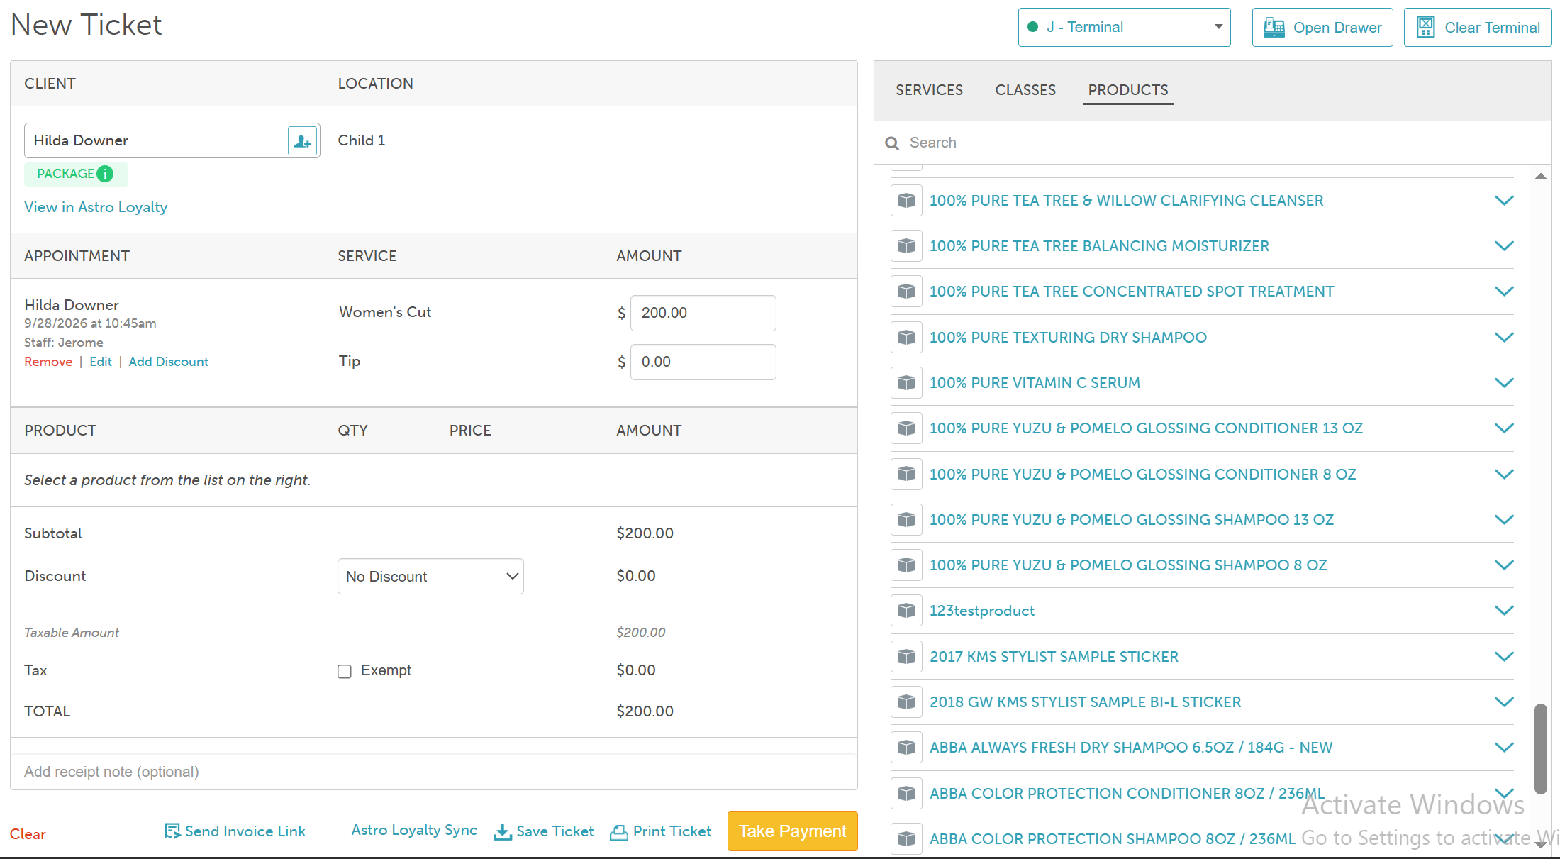Screen dimensions: 1560x859
Task: Click the Send Invoice Link icon
Action: pos(172,831)
